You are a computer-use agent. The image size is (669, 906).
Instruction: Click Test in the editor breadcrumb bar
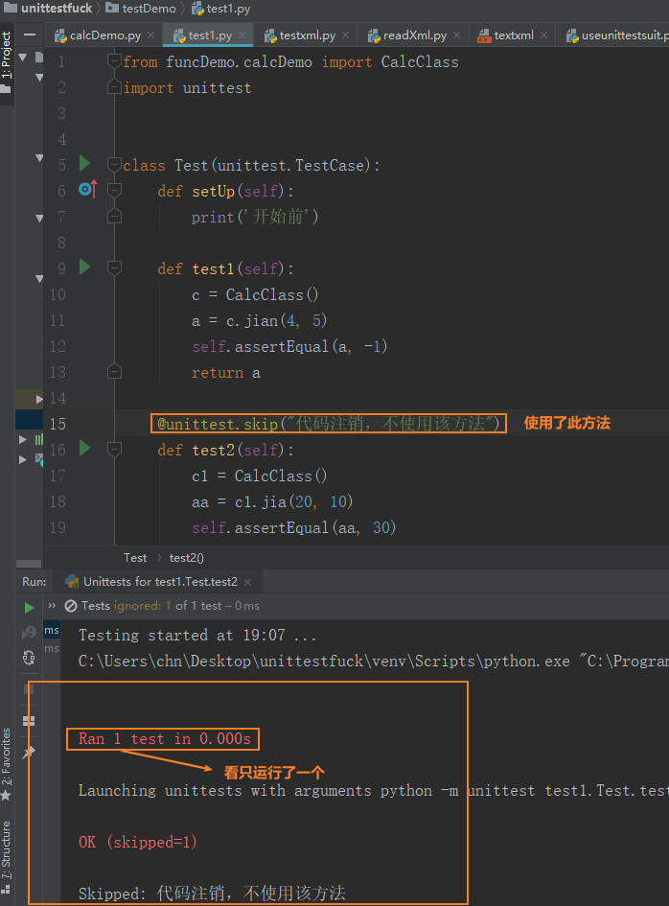135,558
